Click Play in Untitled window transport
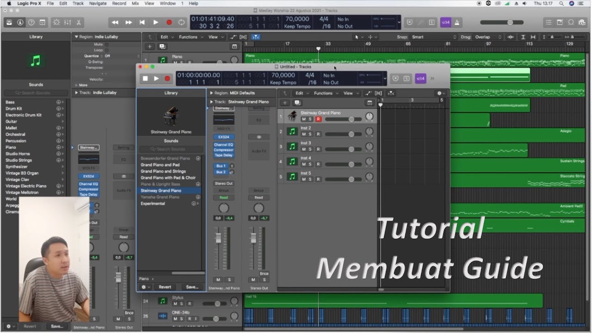Image resolution: width=592 pixels, height=333 pixels. 156,79
